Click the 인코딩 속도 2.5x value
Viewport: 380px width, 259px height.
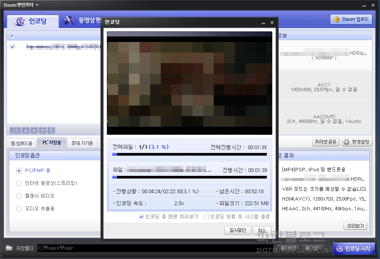point(179,203)
